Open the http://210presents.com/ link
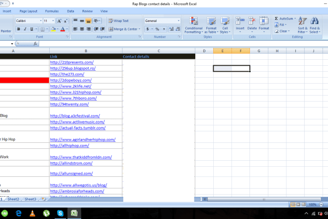 (72, 62)
